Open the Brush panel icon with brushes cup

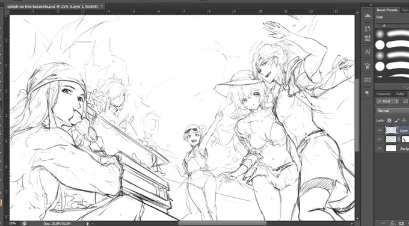pos(367,66)
